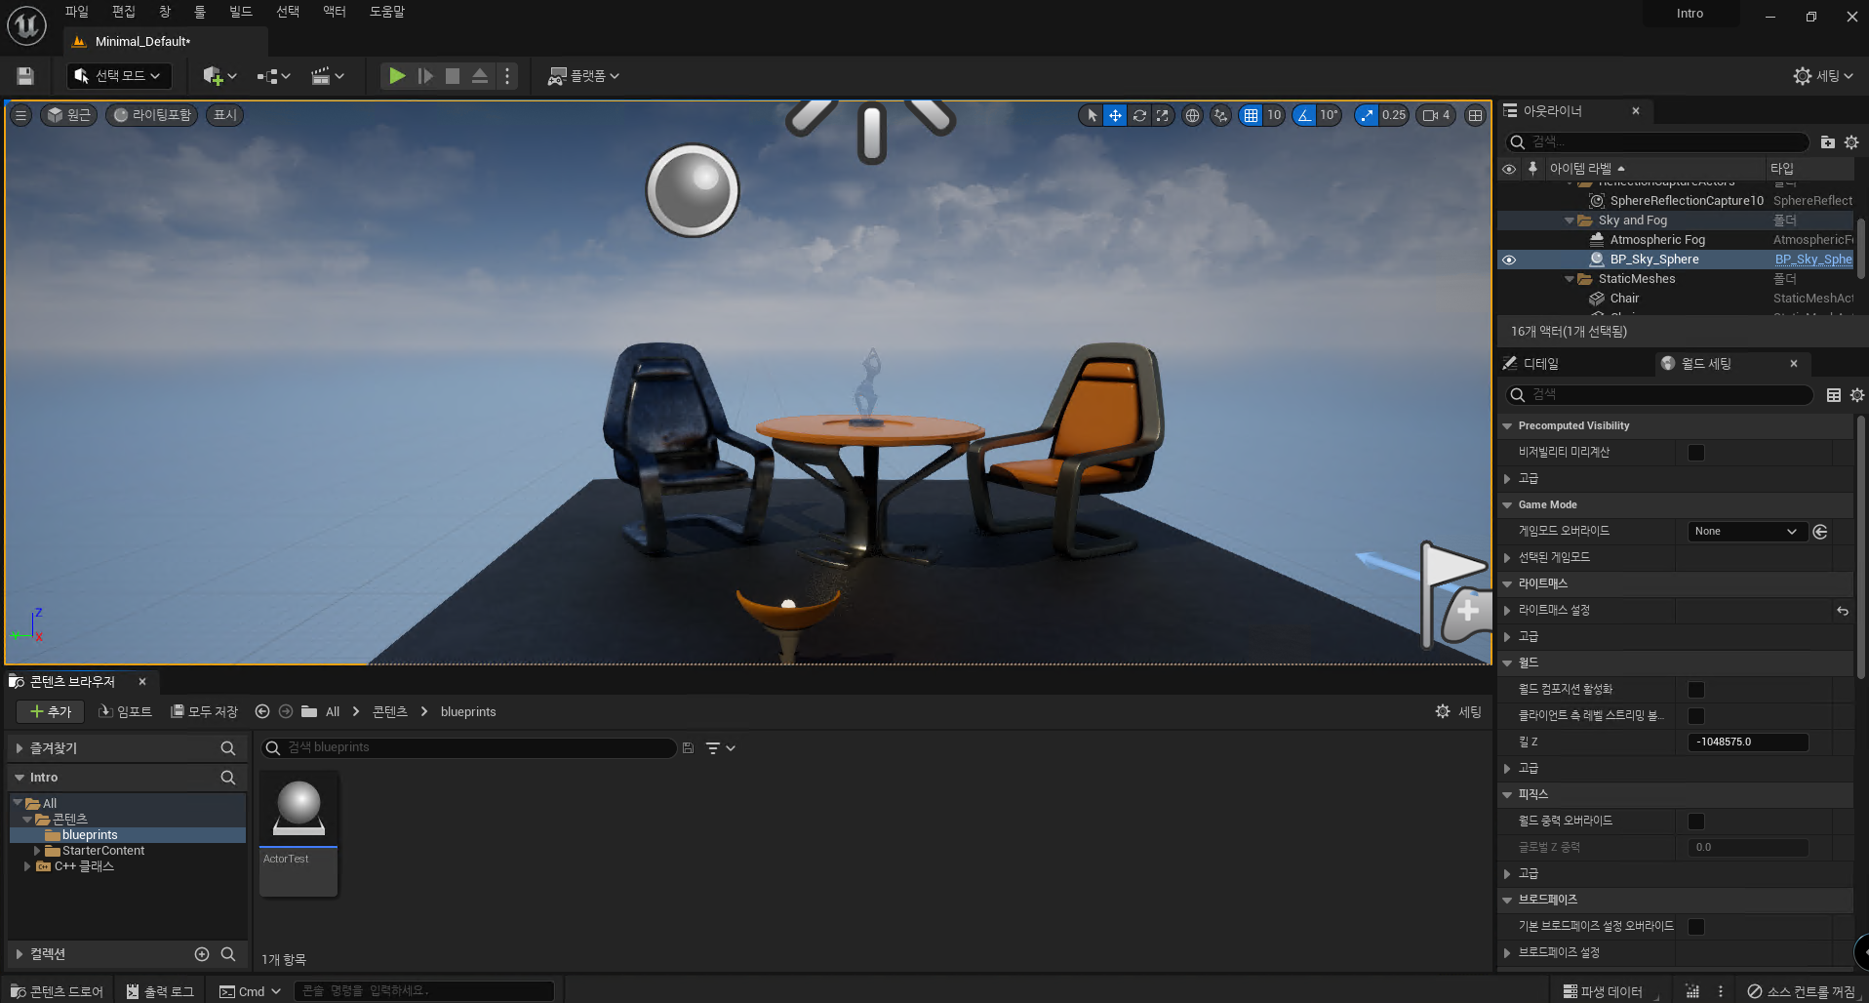Open the 콘텐츠 드로어 content drawer

point(57,991)
